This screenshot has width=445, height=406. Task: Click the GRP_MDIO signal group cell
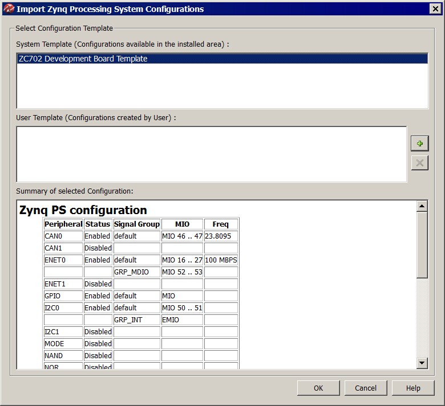pyautogui.click(x=137, y=272)
